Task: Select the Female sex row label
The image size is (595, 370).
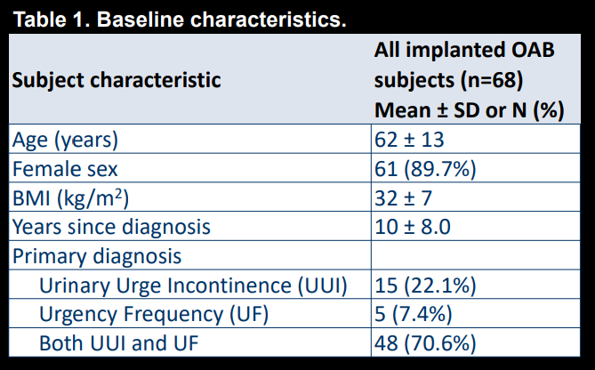Action: (x=65, y=169)
